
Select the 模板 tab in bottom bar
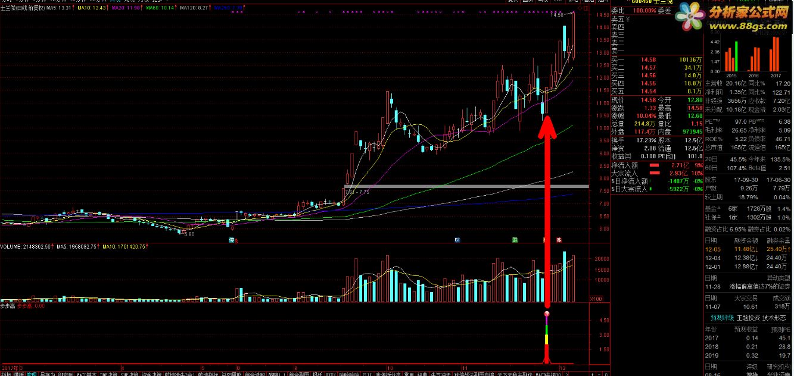pyautogui.click(x=20, y=374)
